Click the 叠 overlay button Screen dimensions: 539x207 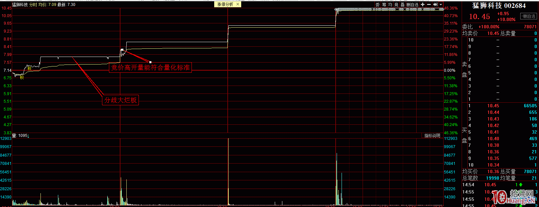pyautogui.click(x=403, y=5)
